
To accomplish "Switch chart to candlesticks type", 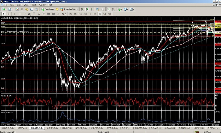I will click(87, 9).
